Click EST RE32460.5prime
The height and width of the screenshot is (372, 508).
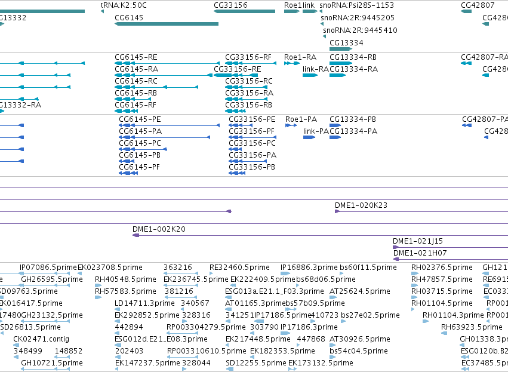pyautogui.click(x=240, y=268)
